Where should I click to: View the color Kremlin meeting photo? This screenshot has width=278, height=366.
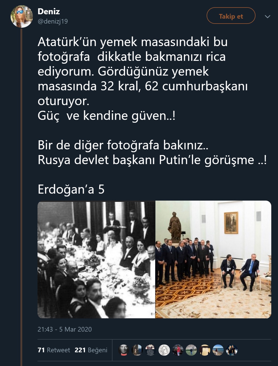click(213, 260)
